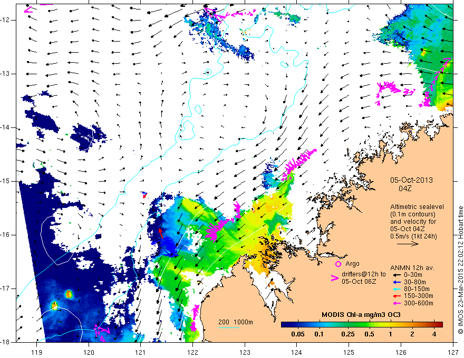Click the longitude axis label '122'
The width and height of the screenshot is (464, 358).
point(192,352)
